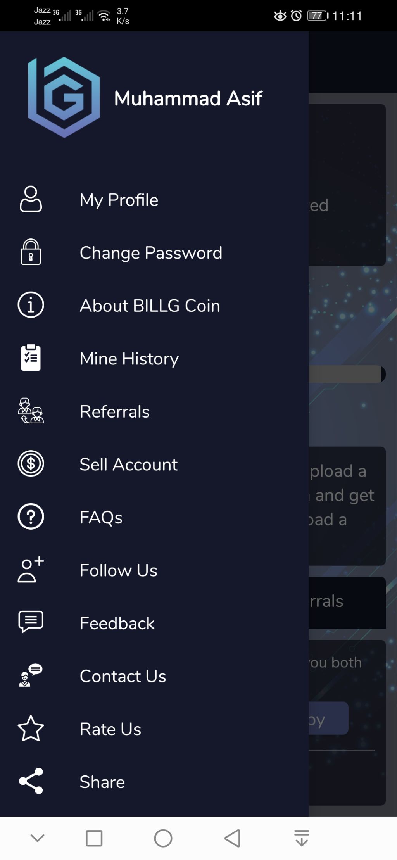Viewport: 397px width, 860px height.
Task: Tap the hide navigation bar chevron
Action: (38, 838)
